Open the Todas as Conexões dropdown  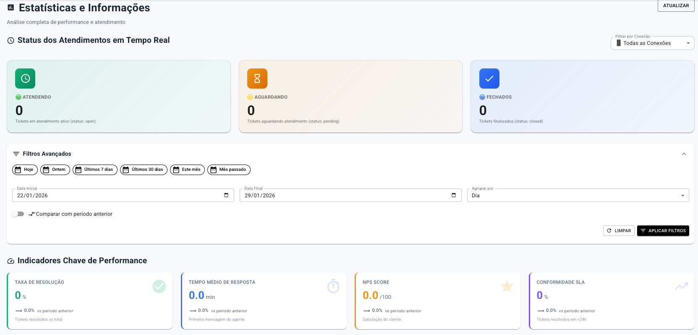652,43
